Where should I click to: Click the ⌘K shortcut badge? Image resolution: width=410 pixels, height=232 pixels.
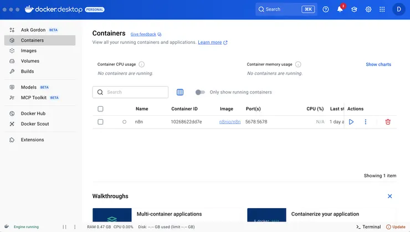pyautogui.click(x=308, y=9)
